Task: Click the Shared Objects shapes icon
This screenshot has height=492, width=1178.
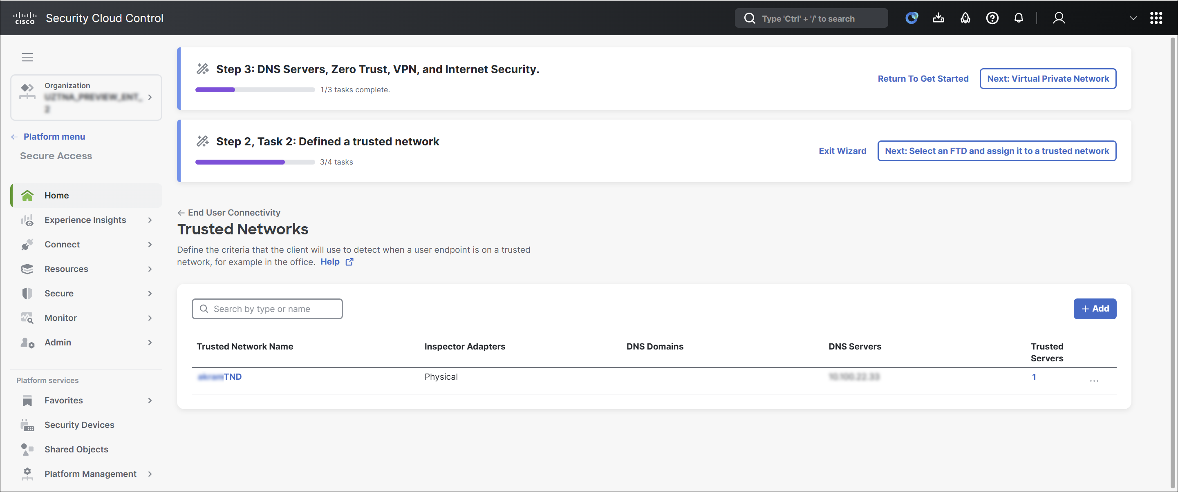Action: click(x=27, y=450)
